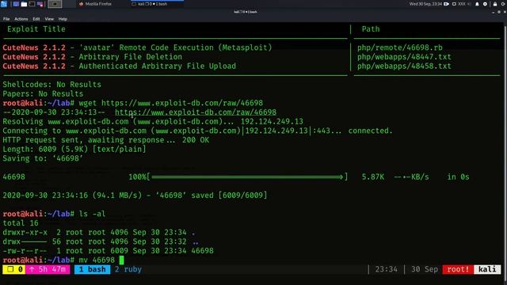Click the 'Resolving www.exploit-db.com' line
The width and height of the screenshot is (507, 285).
pyautogui.click(x=153, y=122)
